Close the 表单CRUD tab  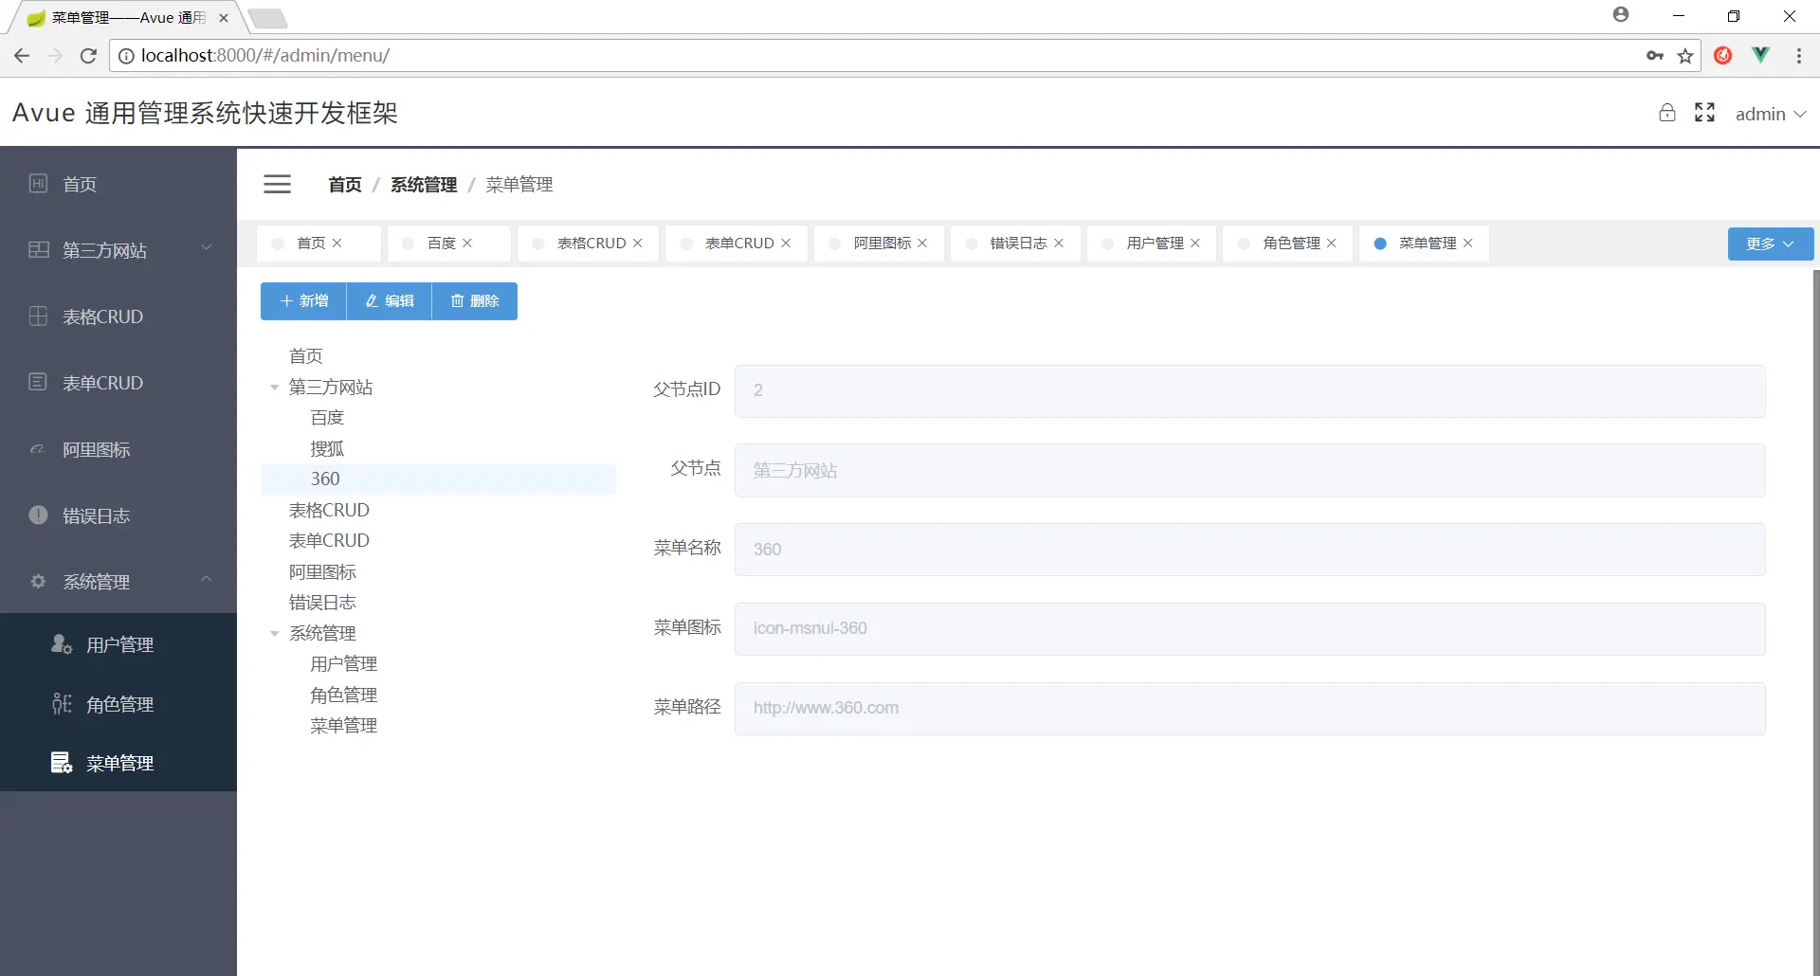coord(786,244)
